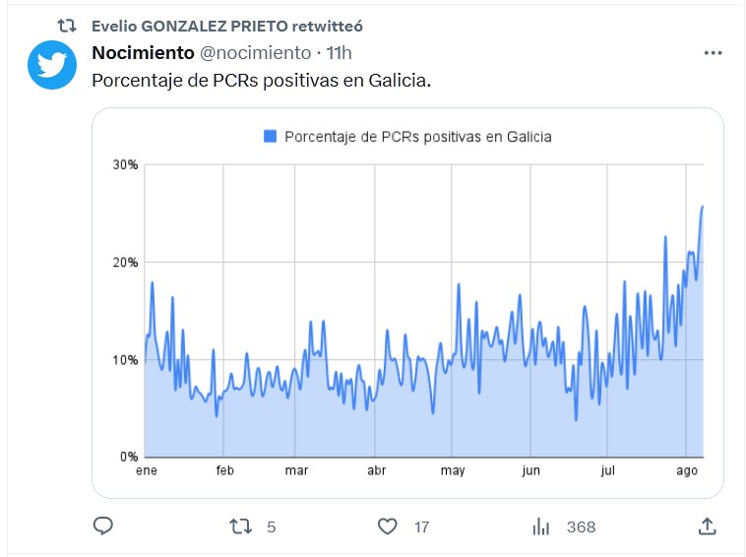This screenshot has width=746, height=557.
Task: Open tweet analytics bar chart icon
Action: pyautogui.click(x=540, y=526)
